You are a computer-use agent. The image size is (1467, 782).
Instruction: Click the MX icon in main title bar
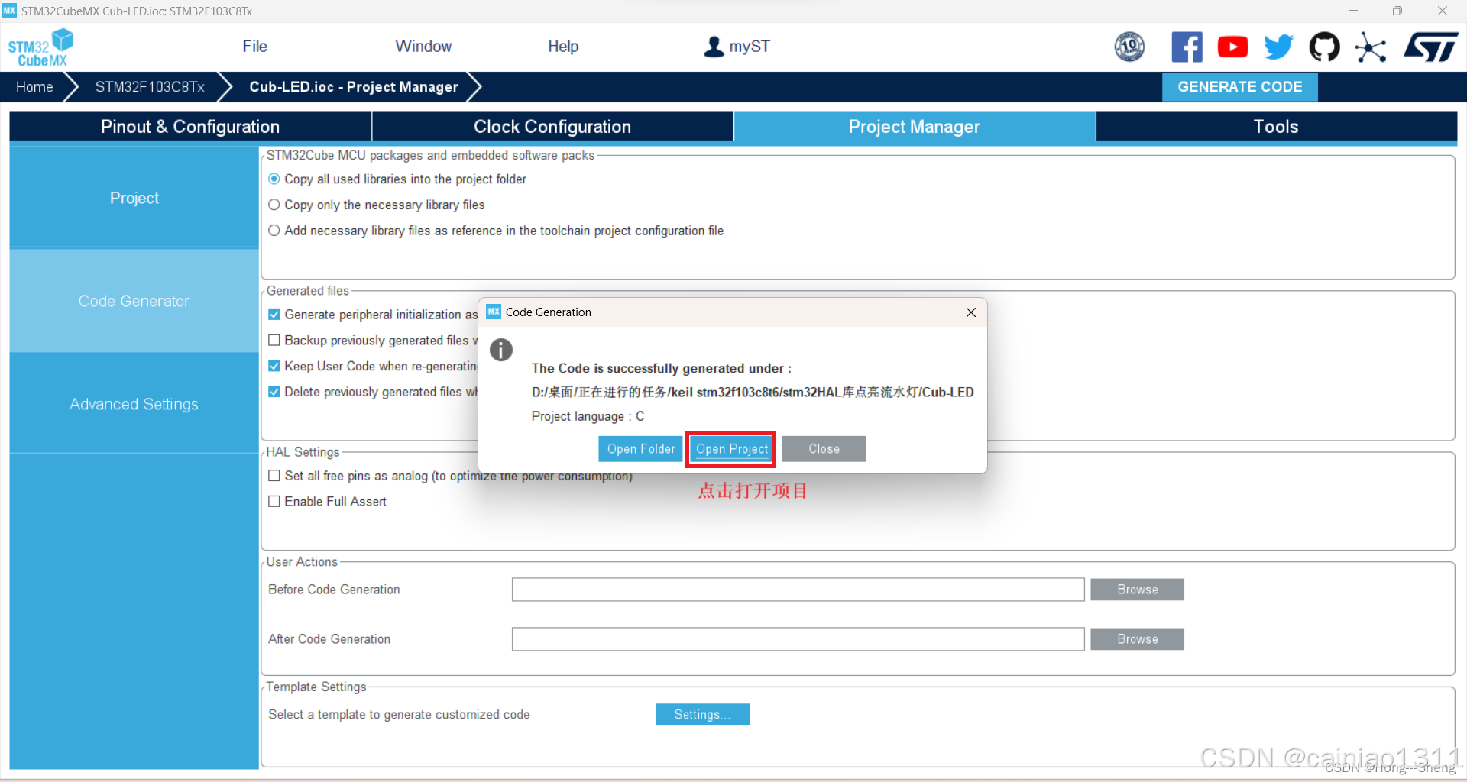point(9,11)
